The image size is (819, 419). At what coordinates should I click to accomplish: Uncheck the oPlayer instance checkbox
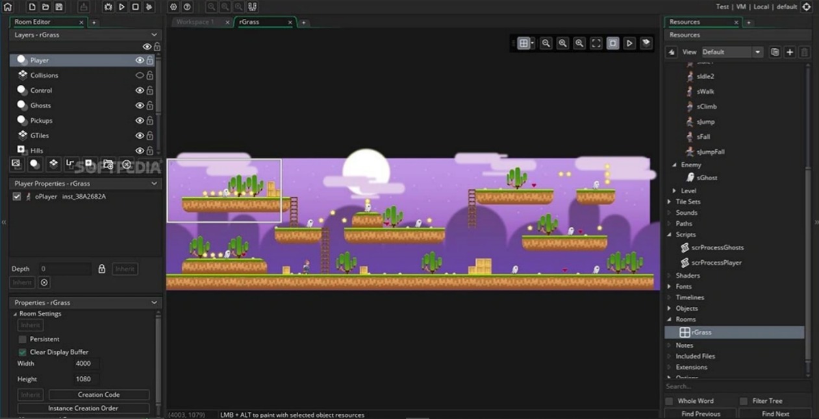[17, 197]
